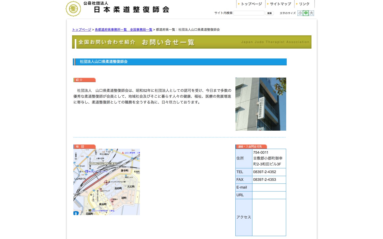Viewport: 383px width, 239px height.
Task: Click the アクセス row label
Action: pyautogui.click(x=244, y=217)
